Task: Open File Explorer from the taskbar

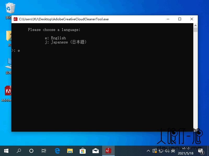Action: [x=70, y=151]
